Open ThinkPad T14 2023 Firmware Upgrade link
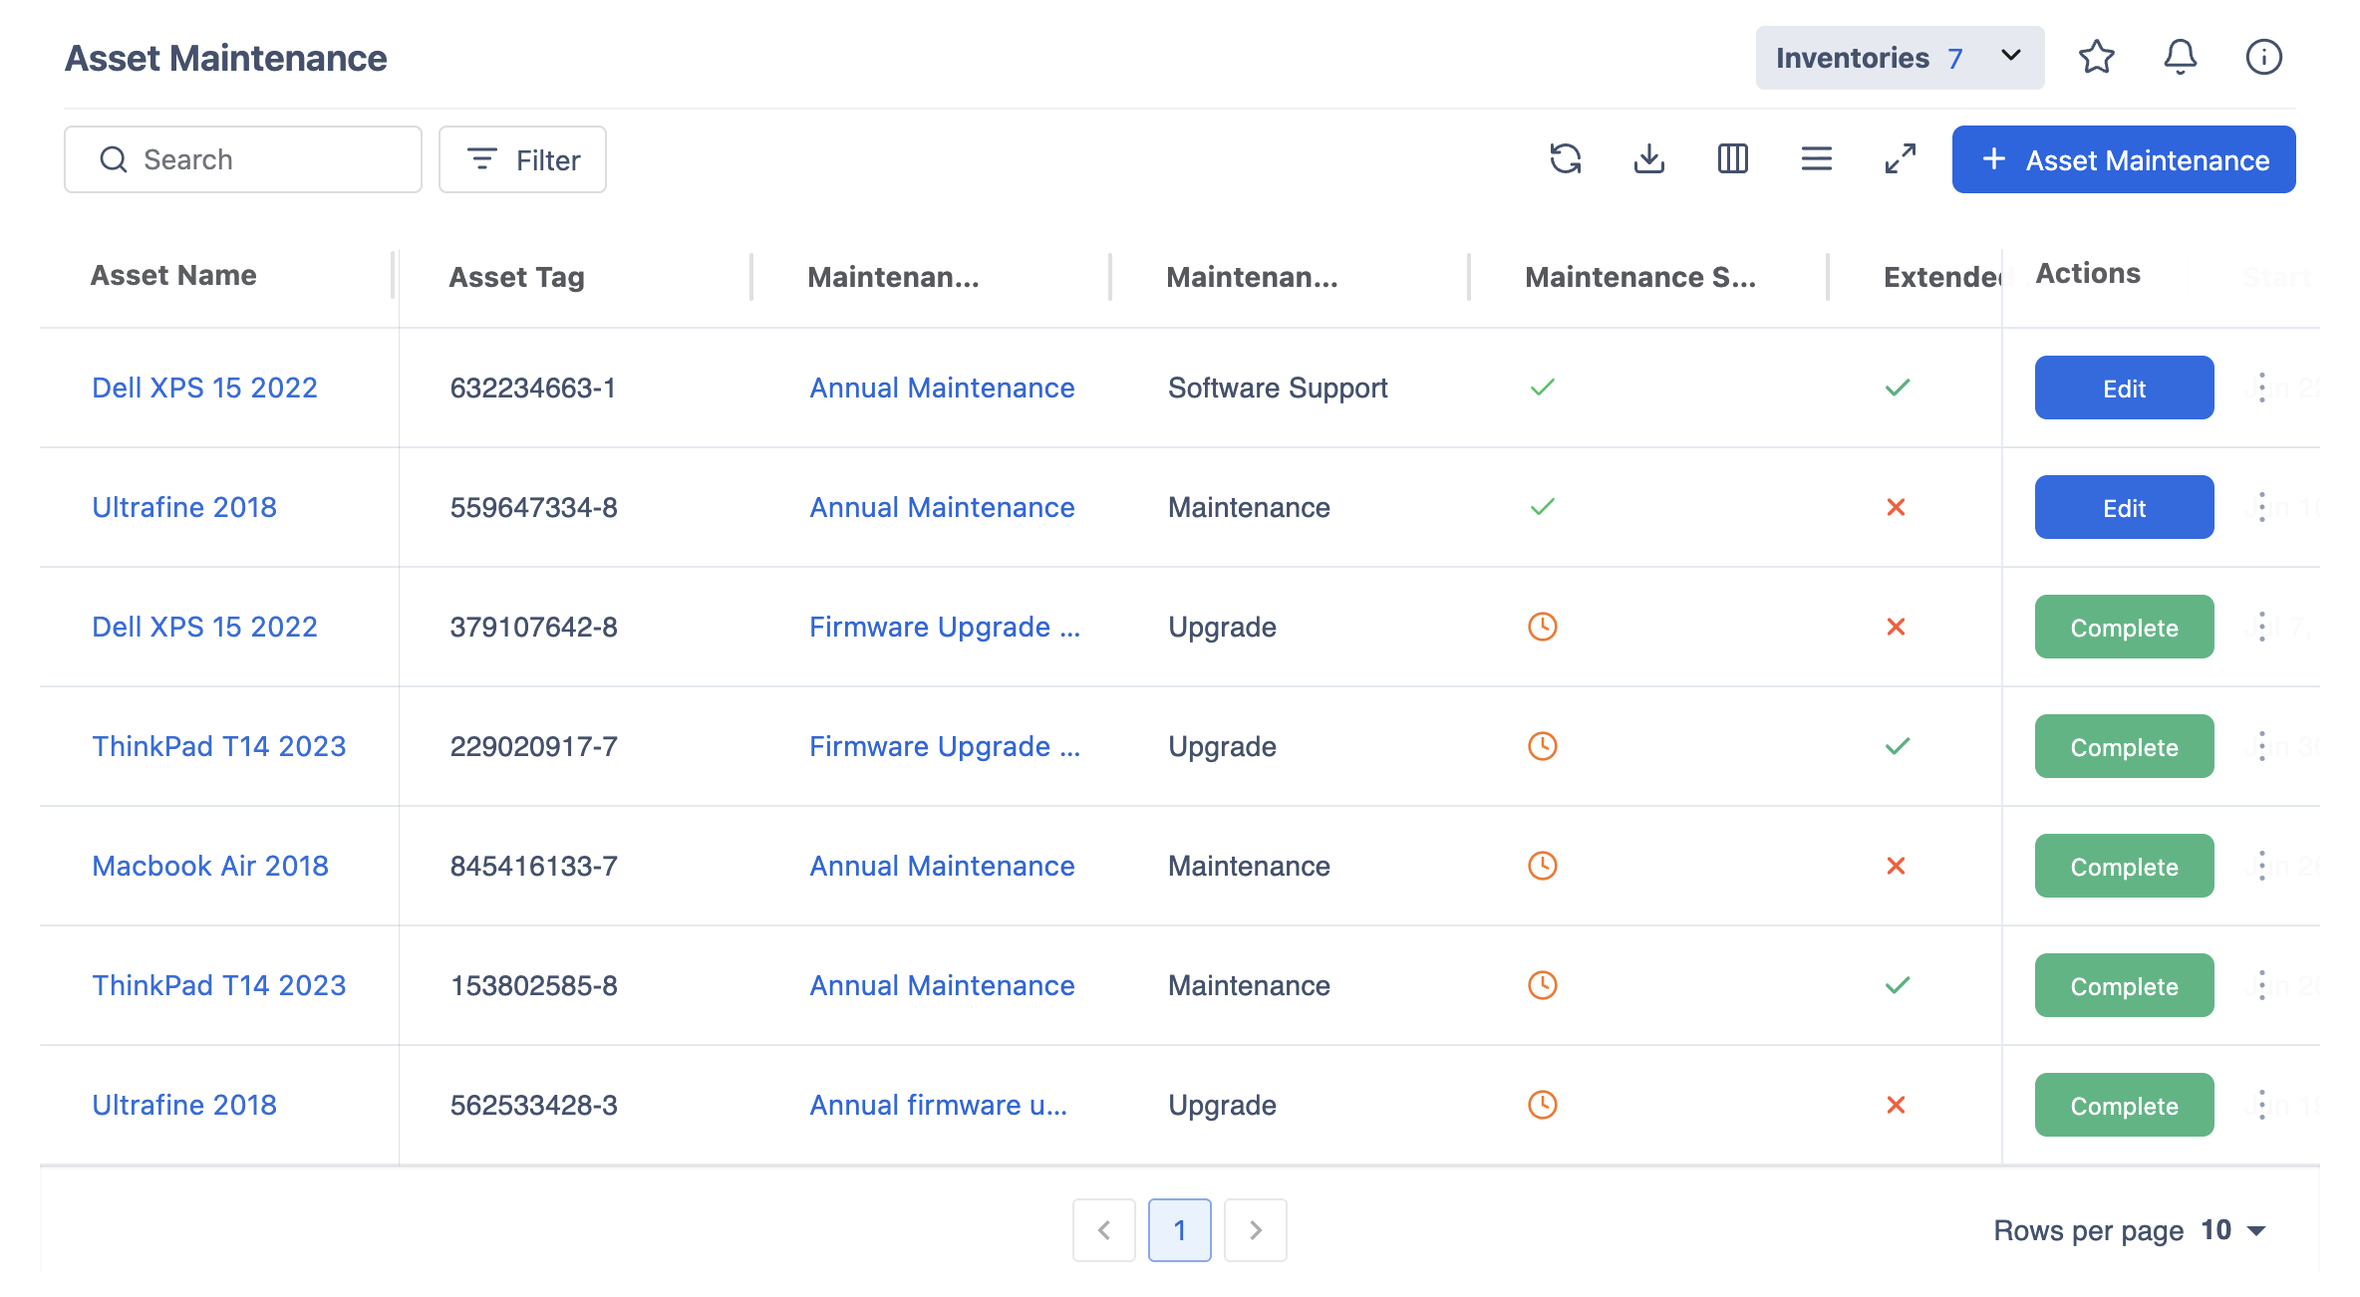Screen dimensions: 2360x1297 click(x=944, y=746)
